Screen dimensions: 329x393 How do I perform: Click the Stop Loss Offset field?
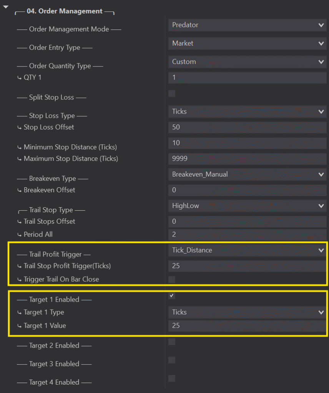click(x=247, y=127)
